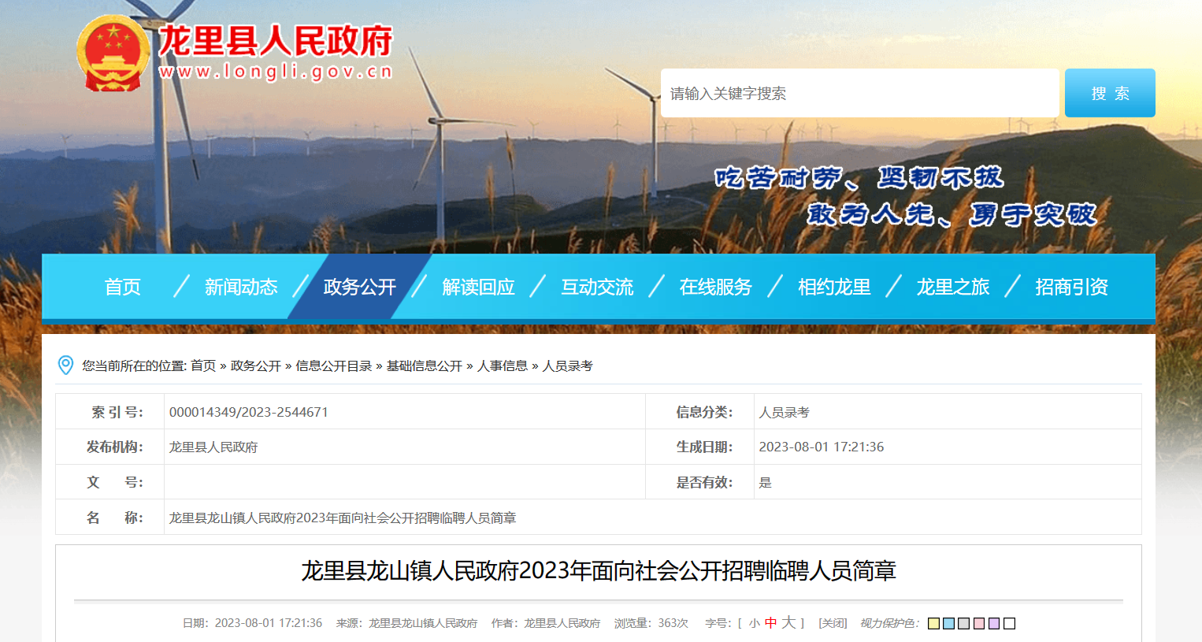Select the yellow eye-protection color swatch
Viewport: 1202px width, 642px height.
click(934, 623)
